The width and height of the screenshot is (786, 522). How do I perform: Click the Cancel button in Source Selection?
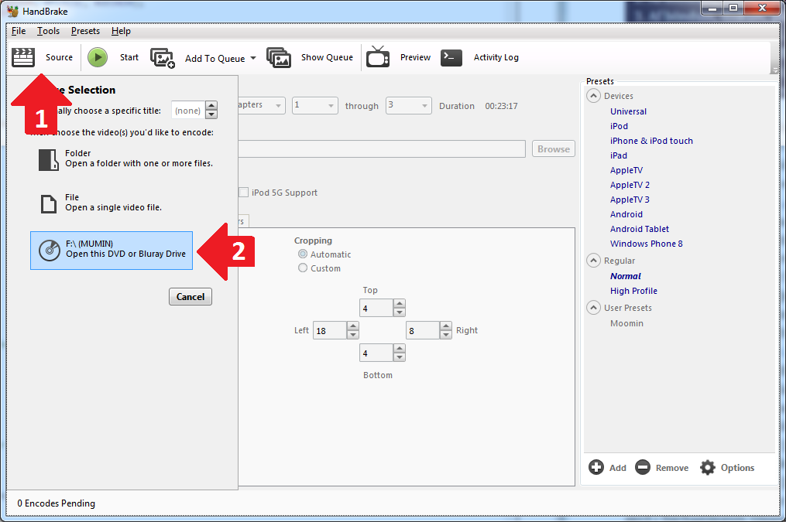190,297
